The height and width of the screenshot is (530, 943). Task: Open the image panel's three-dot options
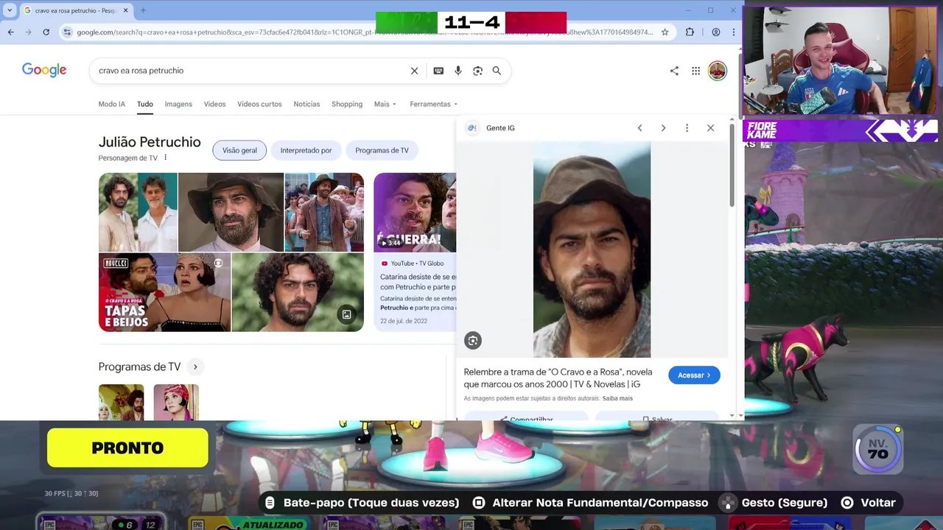pos(687,128)
